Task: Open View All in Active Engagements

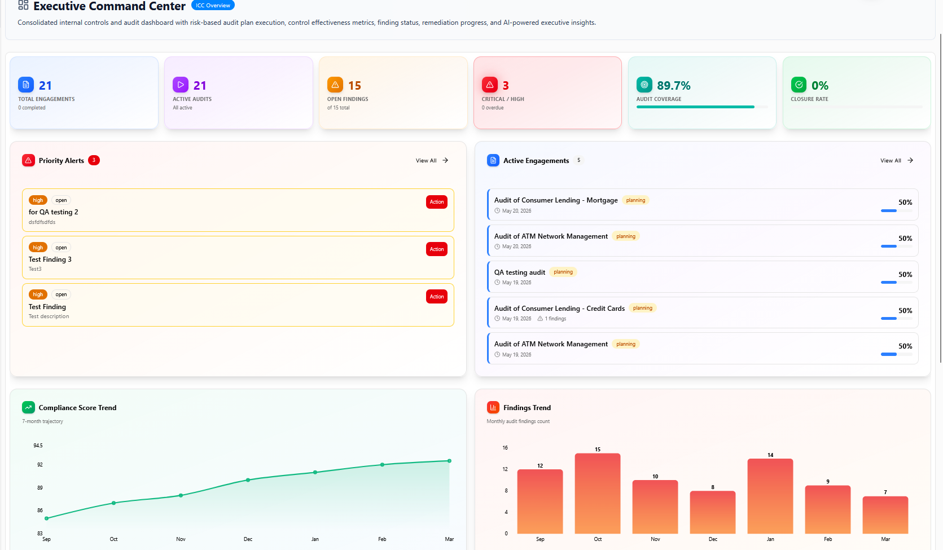Action: pyautogui.click(x=896, y=161)
